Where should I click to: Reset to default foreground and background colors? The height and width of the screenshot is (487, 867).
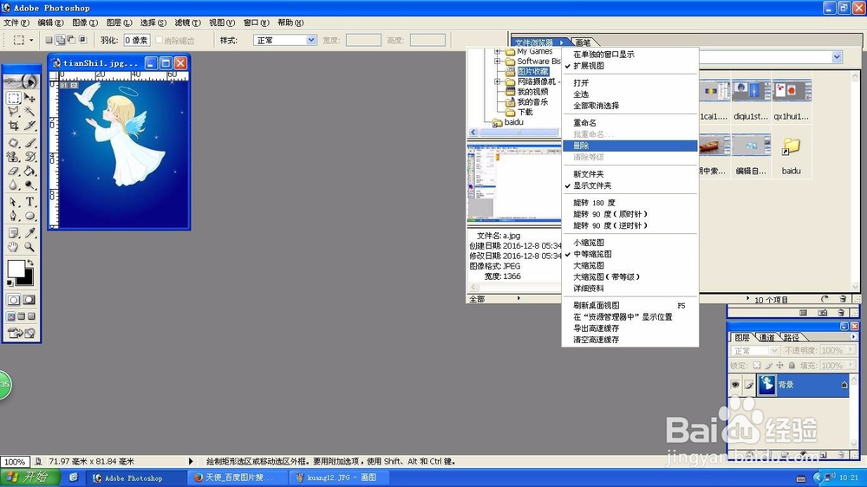tap(10, 283)
